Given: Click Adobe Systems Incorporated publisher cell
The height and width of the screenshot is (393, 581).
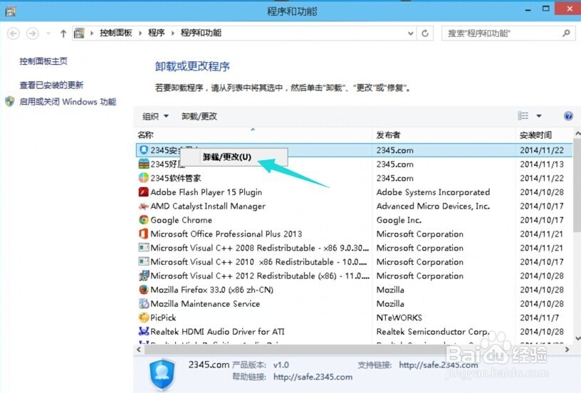Looking at the screenshot, I should (x=433, y=192).
